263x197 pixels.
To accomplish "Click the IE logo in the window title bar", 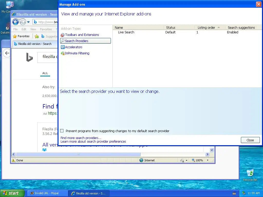I will (14, 14).
